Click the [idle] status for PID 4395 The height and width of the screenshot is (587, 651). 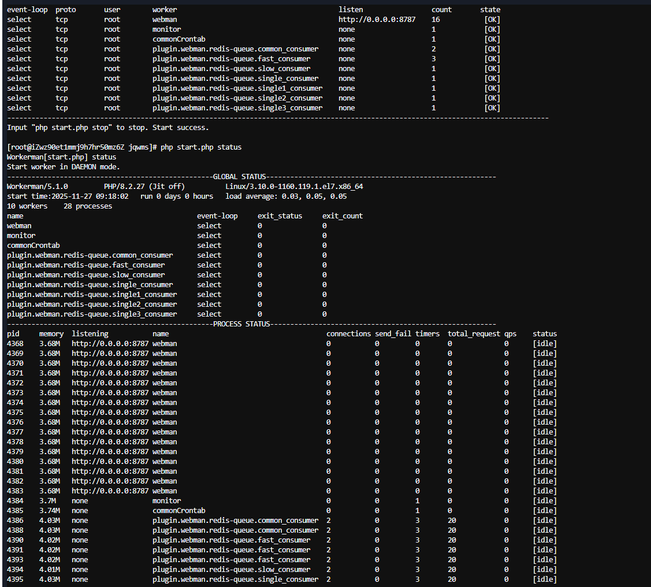(545, 579)
